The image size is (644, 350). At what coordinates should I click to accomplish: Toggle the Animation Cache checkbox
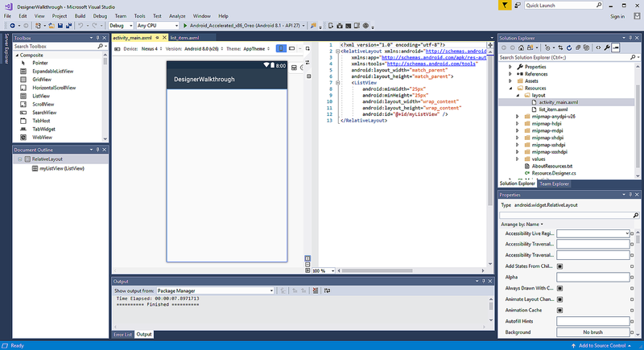click(x=559, y=311)
